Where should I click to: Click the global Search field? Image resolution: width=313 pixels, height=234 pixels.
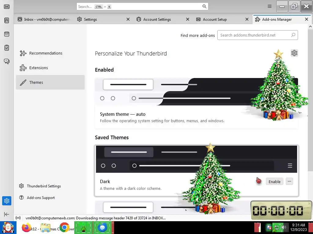(142, 6)
